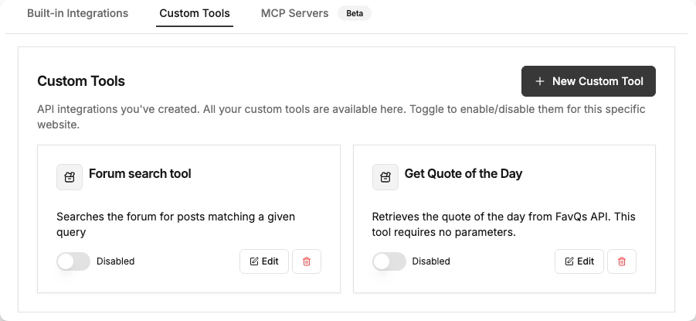Delete the Forum search tool
The width and height of the screenshot is (696, 321).
pyautogui.click(x=306, y=261)
